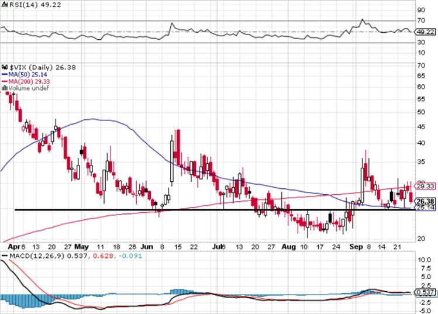Click the 29.33 MA(200) price tag
This screenshot has height=314, width=438.
[425, 186]
